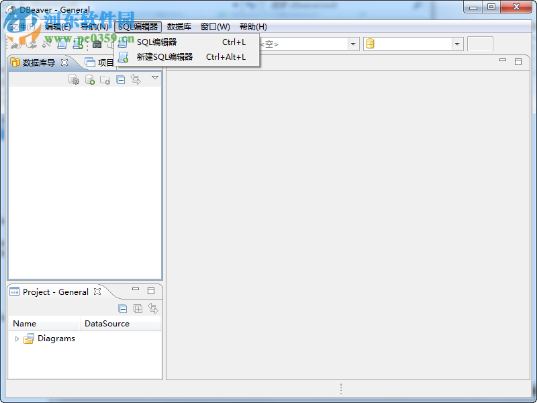Click the new SQL editor toolbar icon

pyautogui.click(x=78, y=44)
